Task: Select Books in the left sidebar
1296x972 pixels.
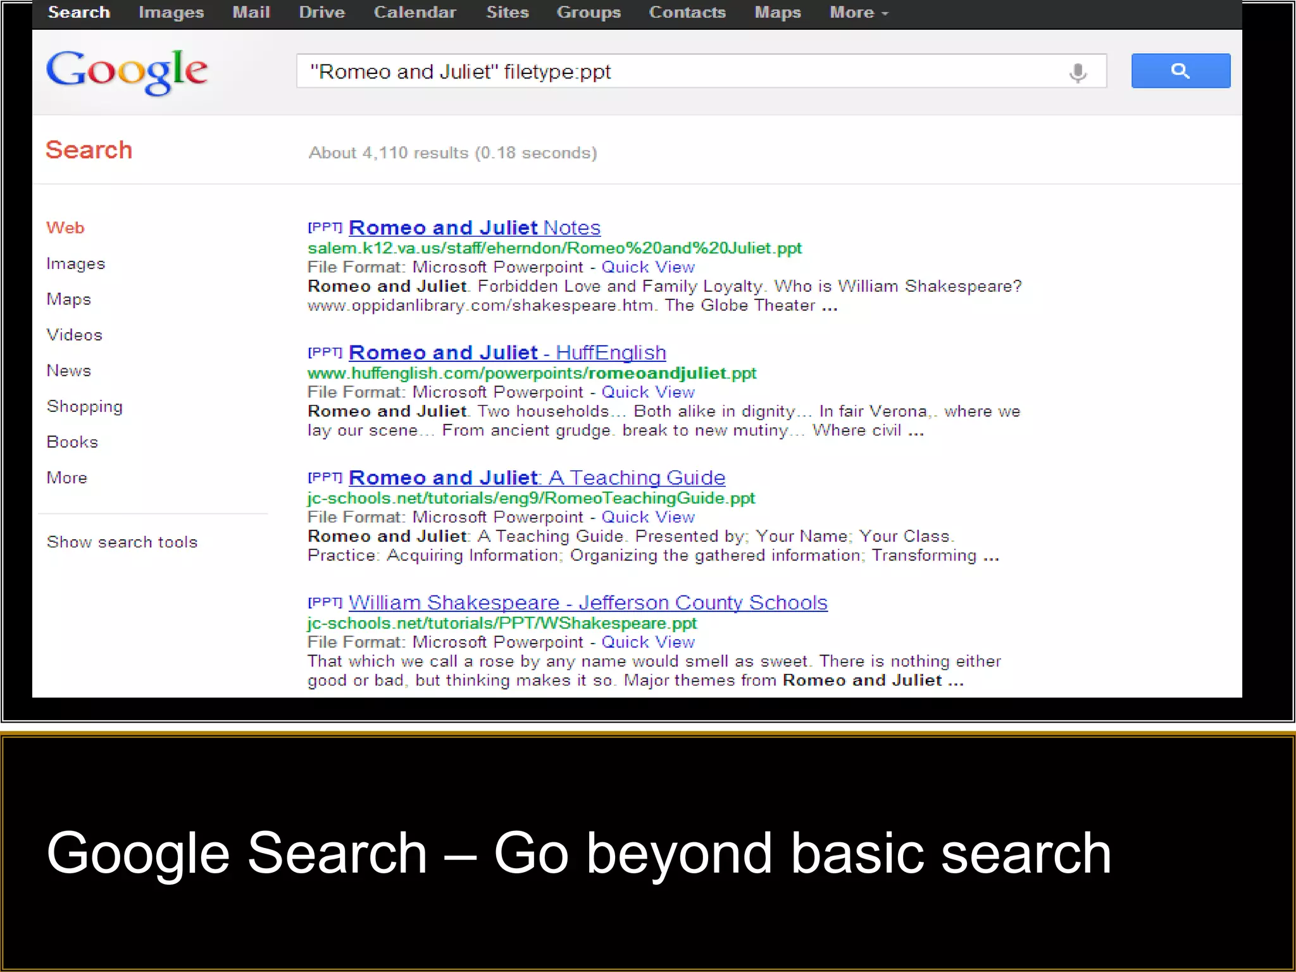Action: [73, 442]
